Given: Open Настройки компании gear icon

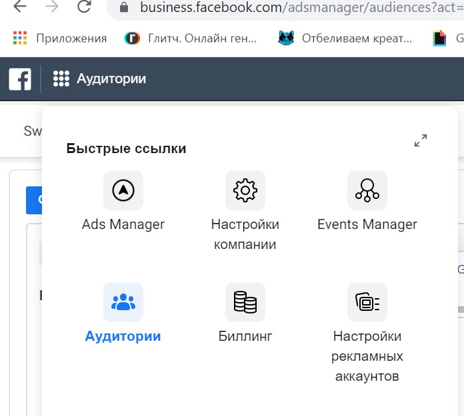Looking at the screenshot, I should coord(245,190).
